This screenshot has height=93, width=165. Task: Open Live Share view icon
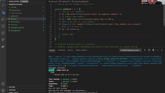3,40
